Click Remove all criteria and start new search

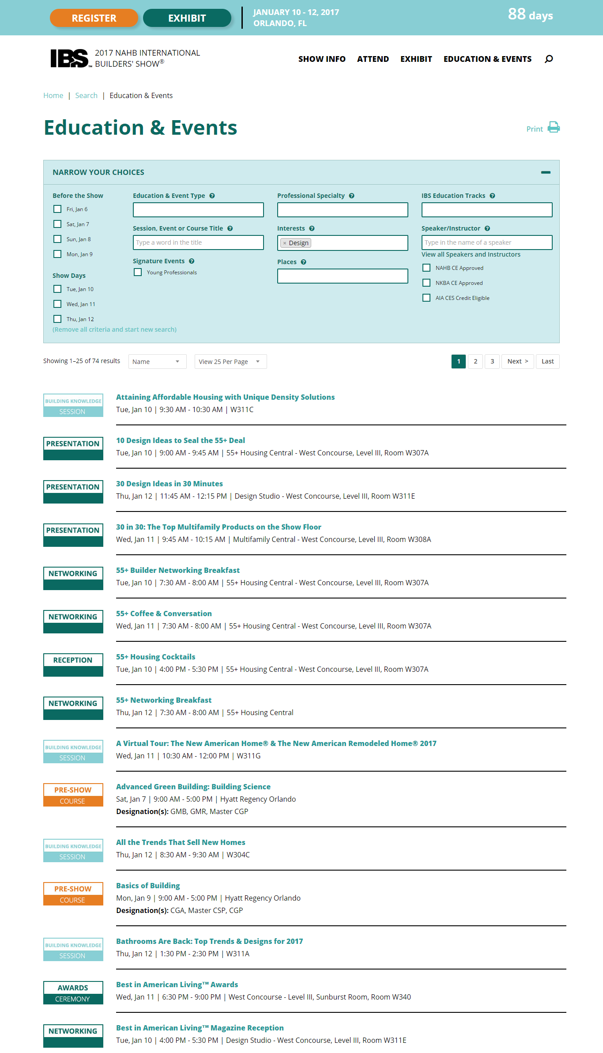click(114, 330)
